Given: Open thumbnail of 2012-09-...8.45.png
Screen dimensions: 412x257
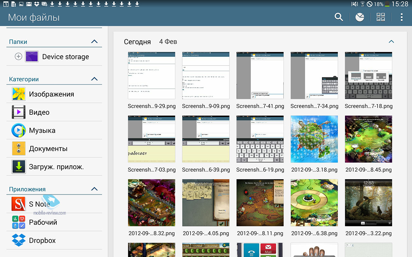Looking at the screenshot, I should (x=369, y=139).
